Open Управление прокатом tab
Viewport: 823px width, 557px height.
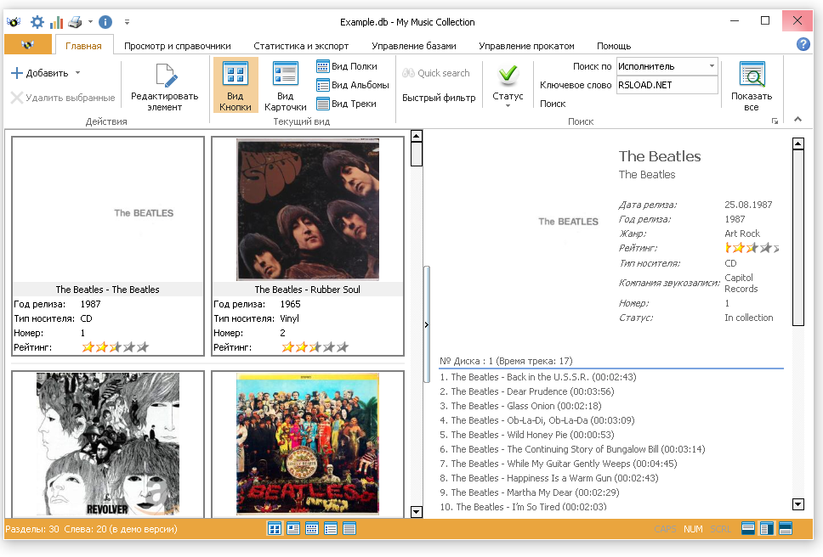[526, 46]
